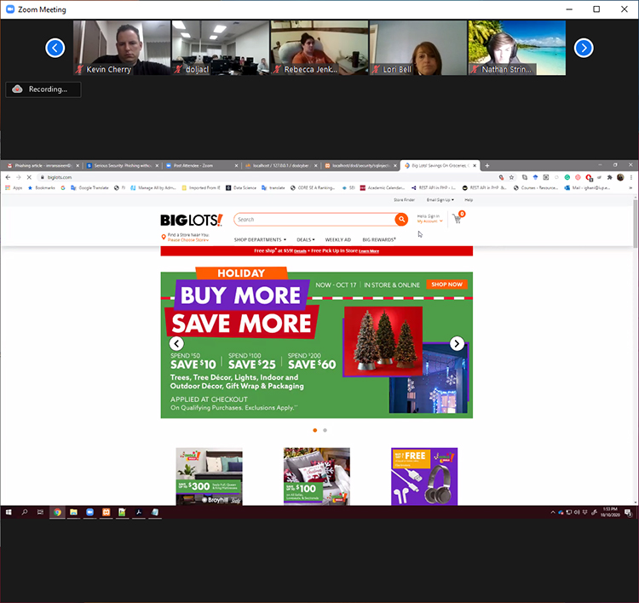Click Shop Now button on holiday banner
639x603 pixels.
click(446, 284)
